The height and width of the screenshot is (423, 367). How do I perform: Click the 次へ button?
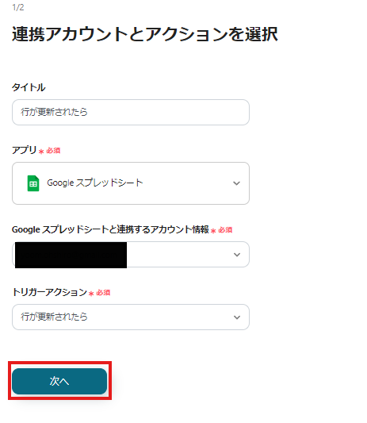[x=59, y=381]
